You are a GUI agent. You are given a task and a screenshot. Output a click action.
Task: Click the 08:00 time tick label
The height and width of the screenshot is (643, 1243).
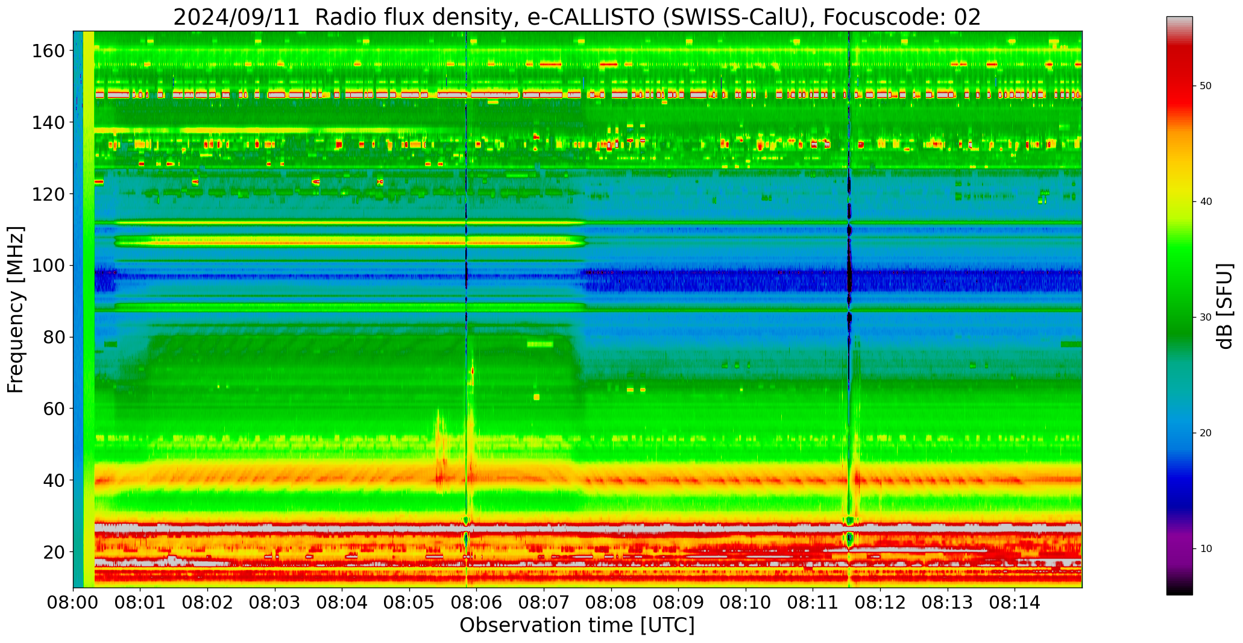pos(74,603)
